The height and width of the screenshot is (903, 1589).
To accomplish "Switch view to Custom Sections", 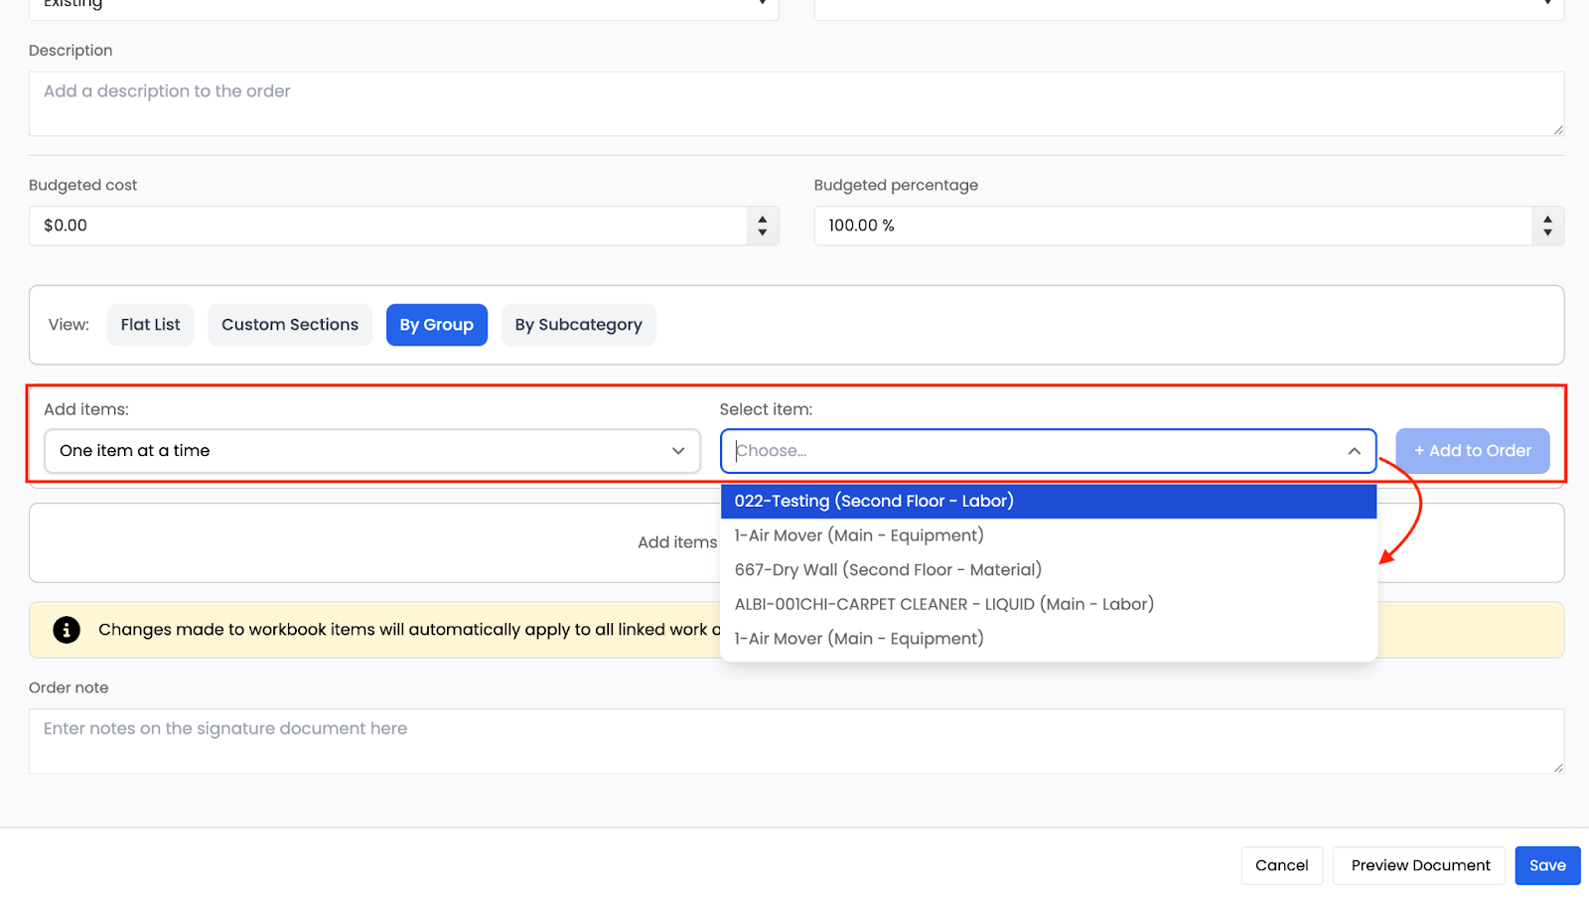I will pos(290,325).
